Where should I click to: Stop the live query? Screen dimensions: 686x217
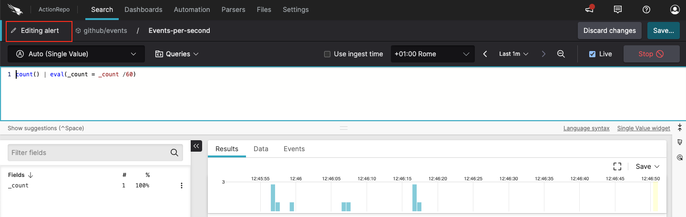tap(651, 54)
